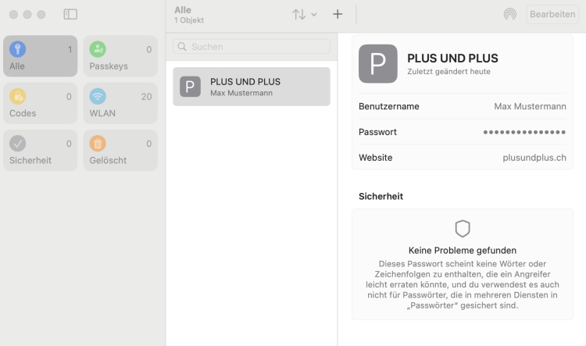Click the small P icon in list entry
586x346 pixels.
pyautogui.click(x=190, y=87)
